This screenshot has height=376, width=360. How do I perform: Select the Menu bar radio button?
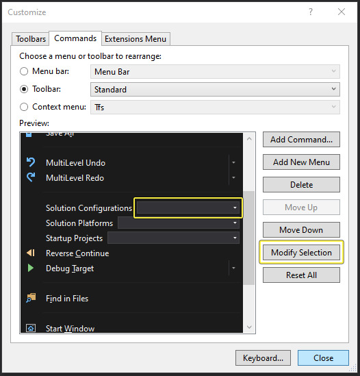[24, 71]
